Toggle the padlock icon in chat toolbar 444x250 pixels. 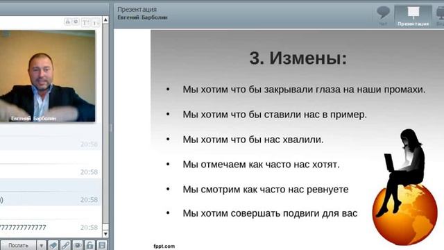[x=89, y=245]
